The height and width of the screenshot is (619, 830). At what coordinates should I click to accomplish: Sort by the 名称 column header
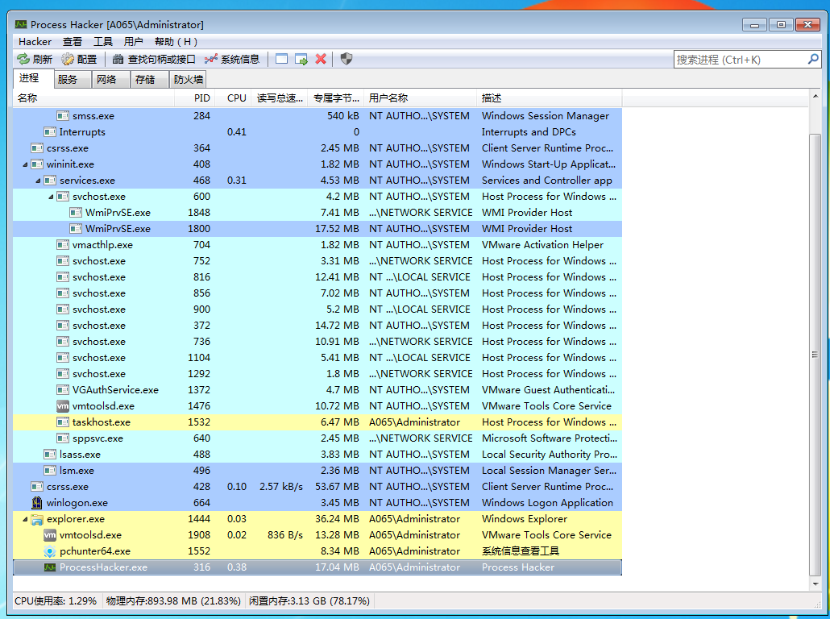coord(93,98)
